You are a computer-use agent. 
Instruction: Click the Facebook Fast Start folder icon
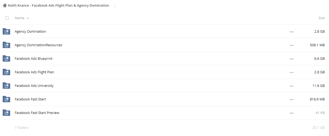(x=6, y=99)
